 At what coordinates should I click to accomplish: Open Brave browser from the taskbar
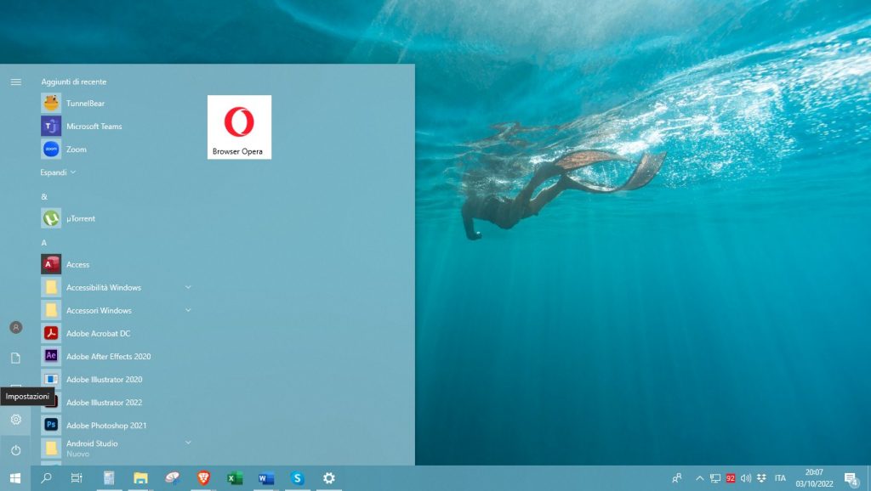(x=203, y=478)
